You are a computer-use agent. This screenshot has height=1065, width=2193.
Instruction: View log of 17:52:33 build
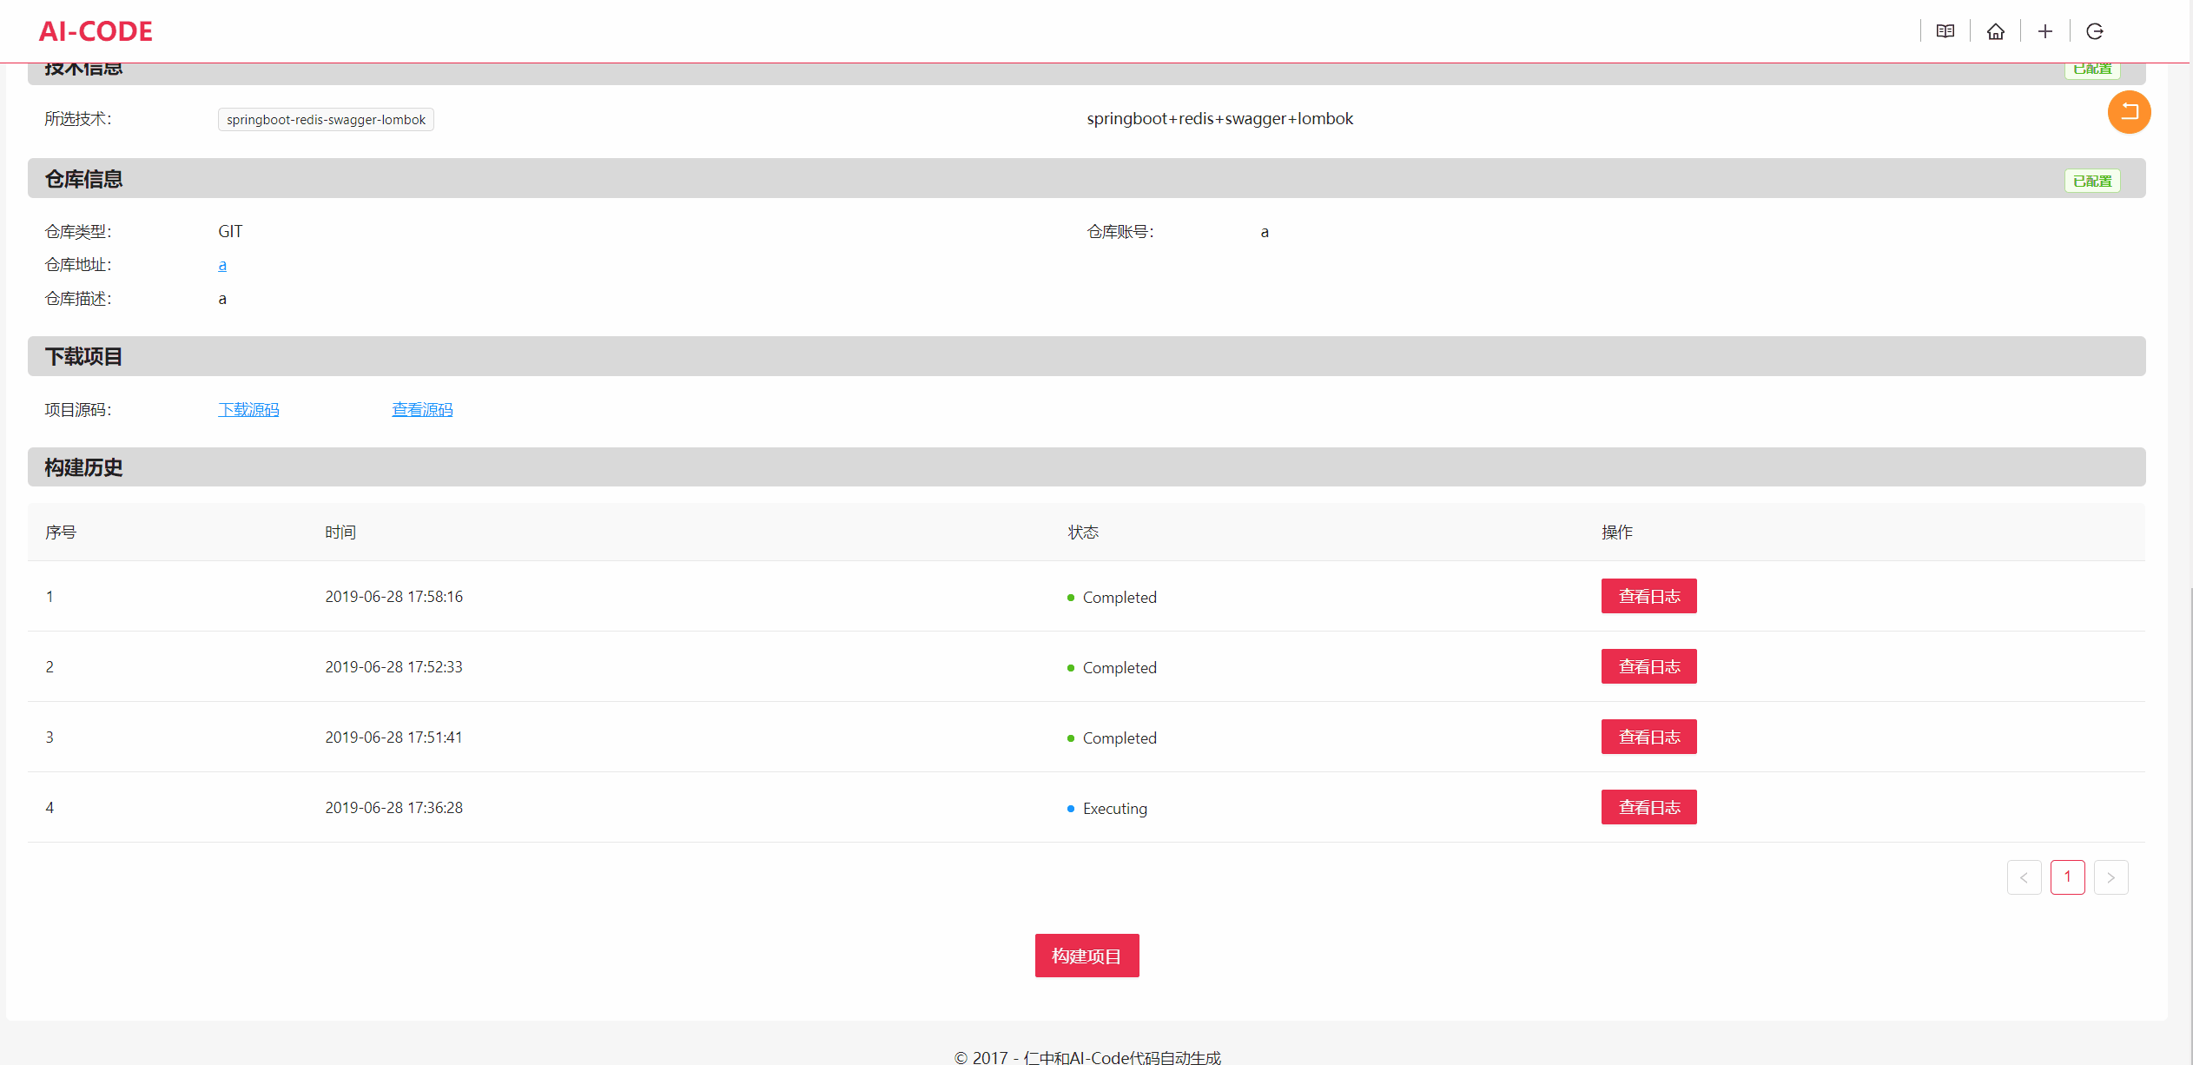(1648, 666)
